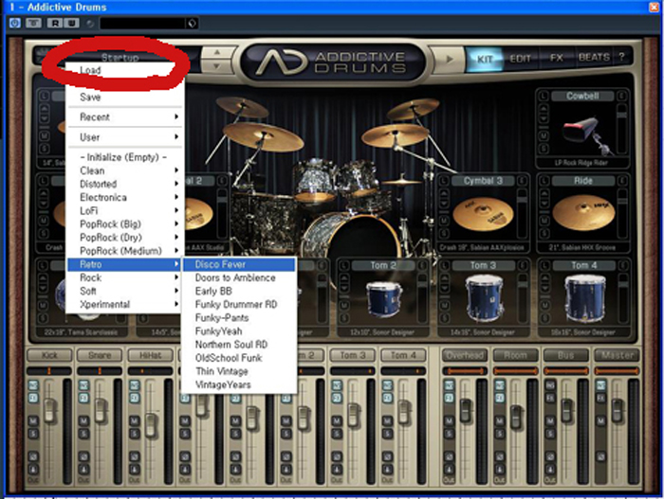This screenshot has height=499, width=664.
Task: Click the HiHat channel volume fader
Action: 151,425
